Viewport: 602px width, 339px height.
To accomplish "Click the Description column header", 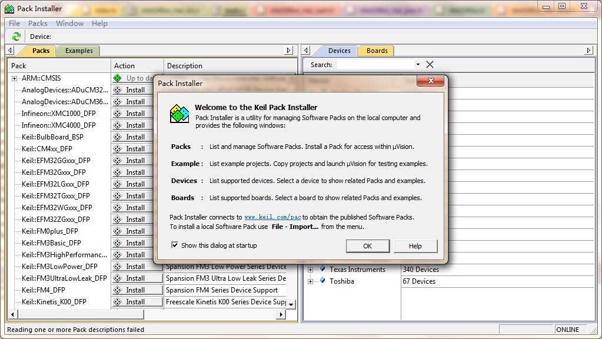I will click(230, 66).
